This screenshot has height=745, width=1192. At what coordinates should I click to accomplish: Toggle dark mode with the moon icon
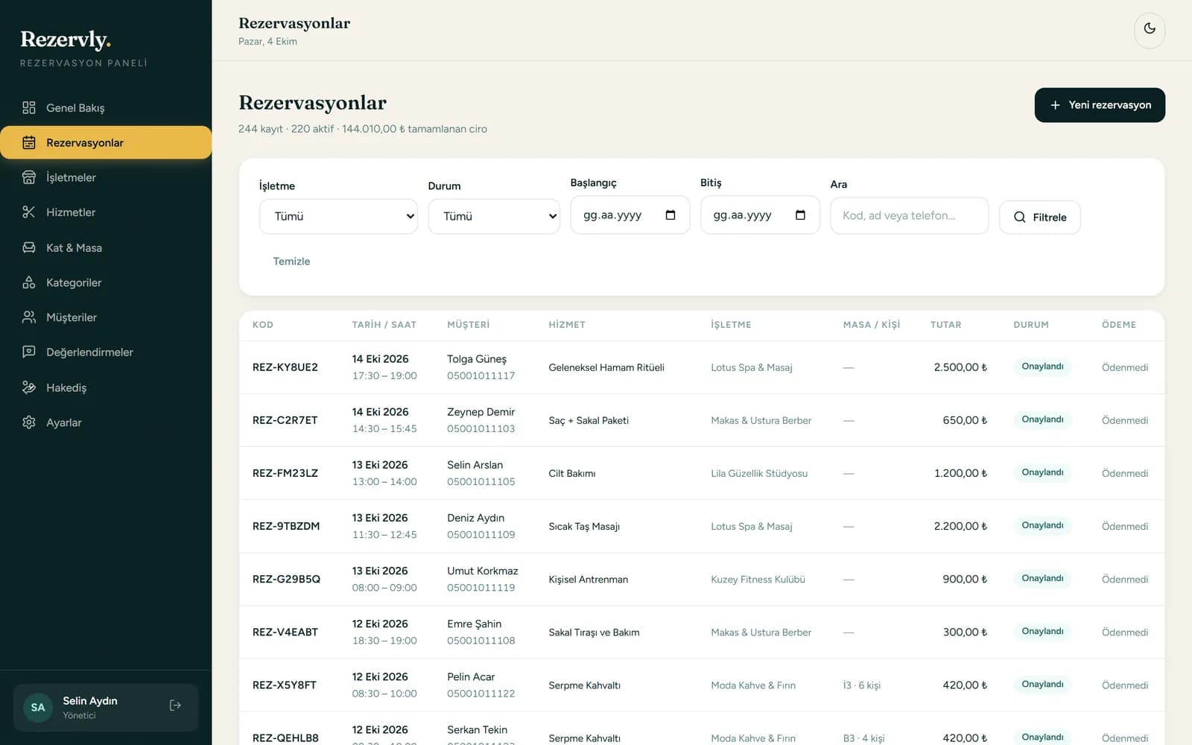1150,28
